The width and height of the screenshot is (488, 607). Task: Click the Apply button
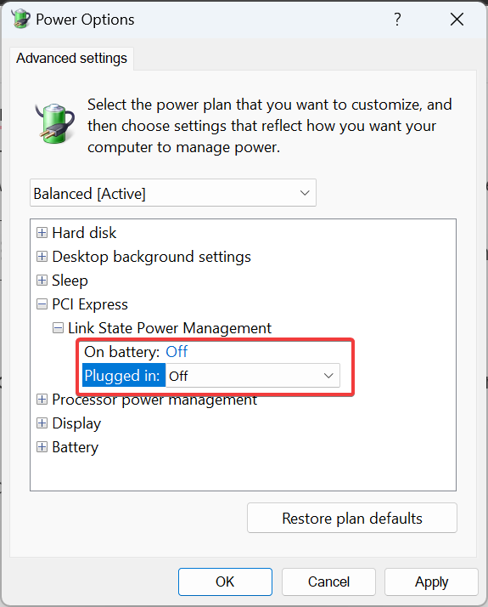432,581
